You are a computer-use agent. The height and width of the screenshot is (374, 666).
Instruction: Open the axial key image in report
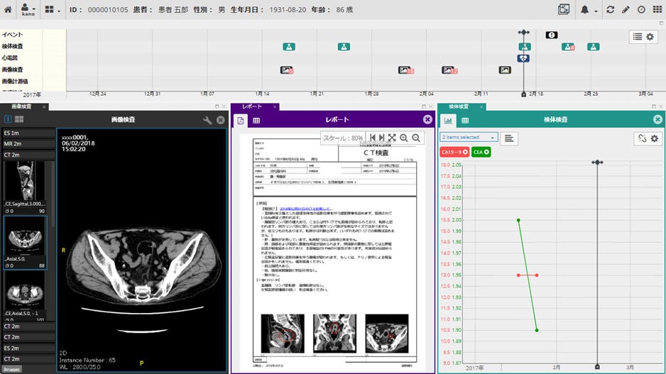click(387, 334)
